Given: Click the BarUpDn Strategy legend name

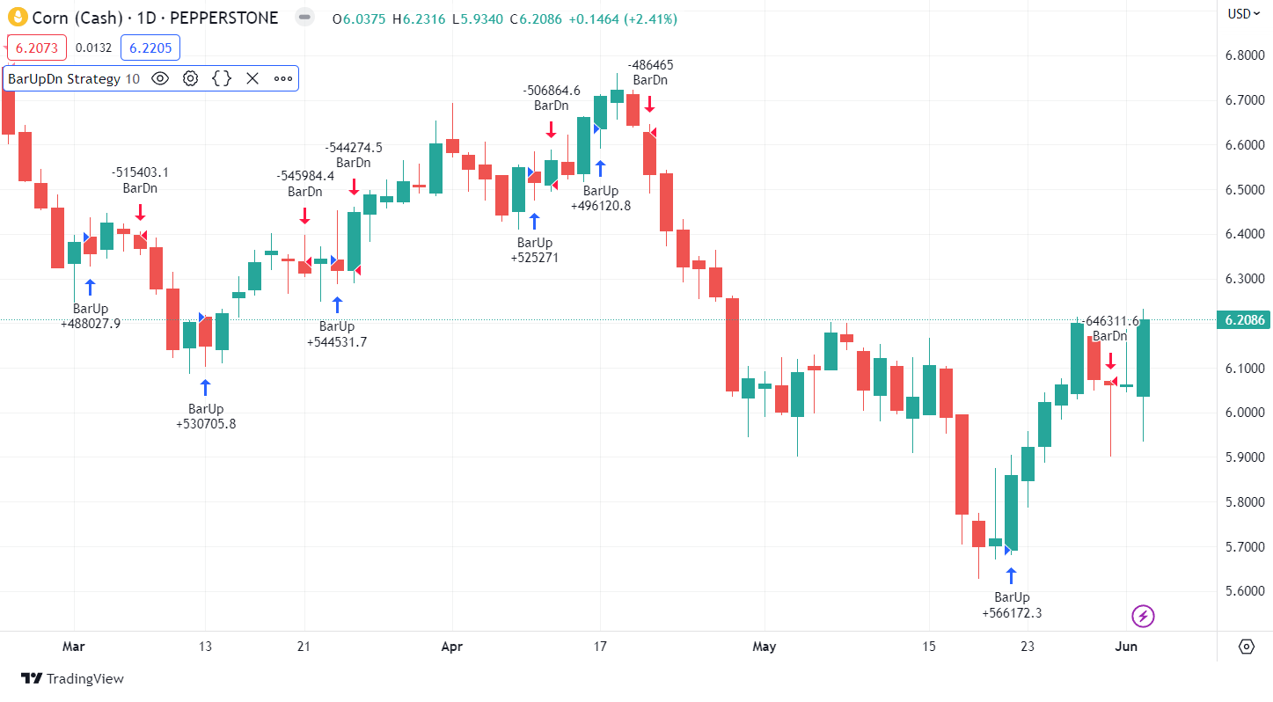Looking at the screenshot, I should point(64,78).
